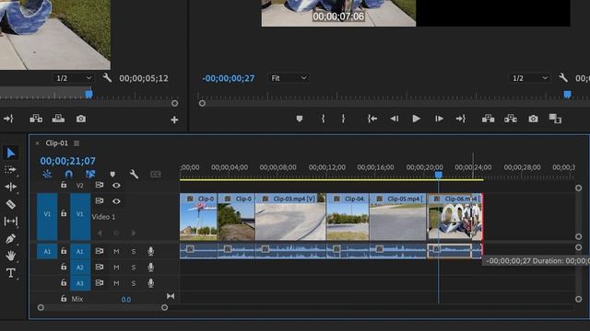This screenshot has width=590, height=331.
Task: Close the Clip-01 sequence tab
Action: coord(37,143)
